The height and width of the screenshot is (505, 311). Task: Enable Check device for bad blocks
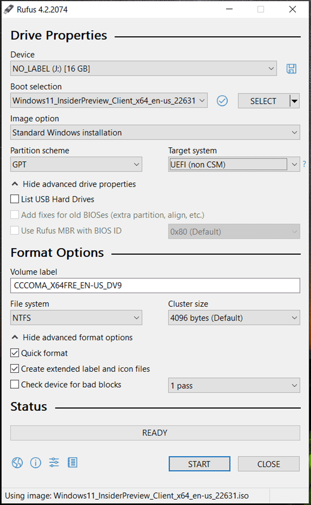[x=15, y=384]
